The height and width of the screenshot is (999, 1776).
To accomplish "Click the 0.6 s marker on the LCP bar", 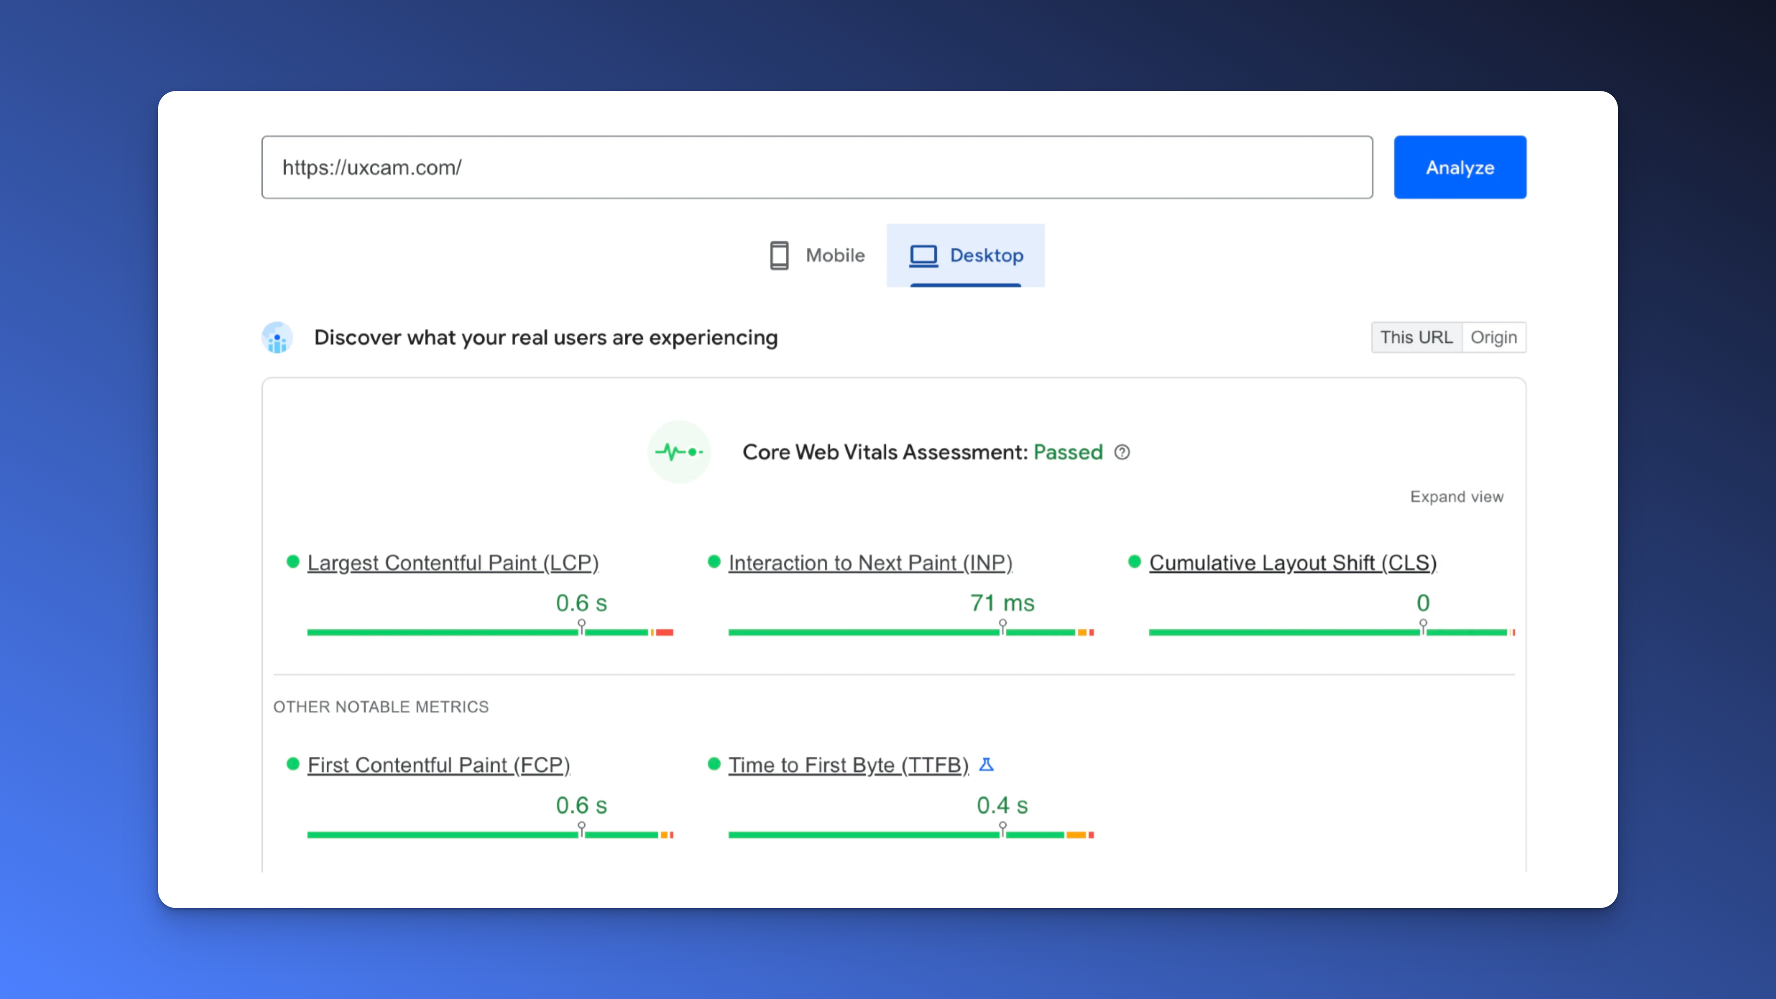I will 582,624.
